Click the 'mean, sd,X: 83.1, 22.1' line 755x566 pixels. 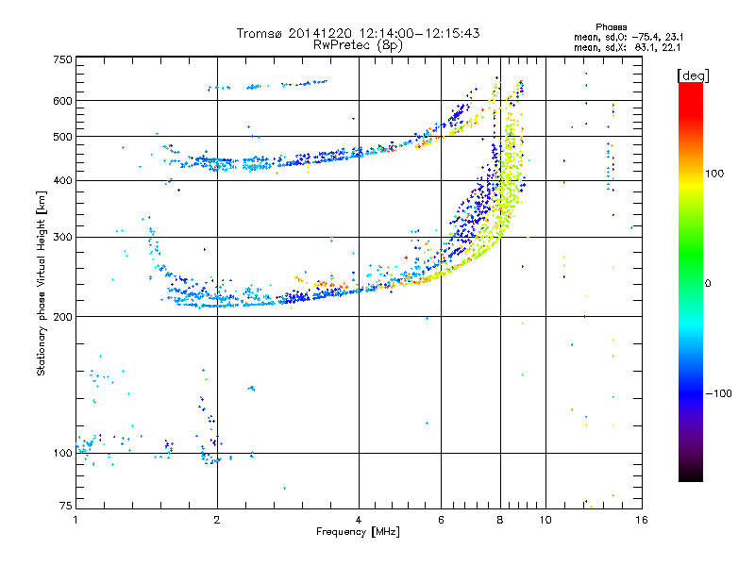(627, 47)
